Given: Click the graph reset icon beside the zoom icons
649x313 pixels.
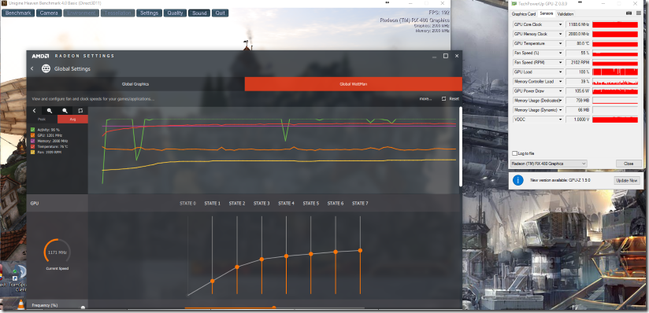Looking at the screenshot, I should [x=80, y=111].
